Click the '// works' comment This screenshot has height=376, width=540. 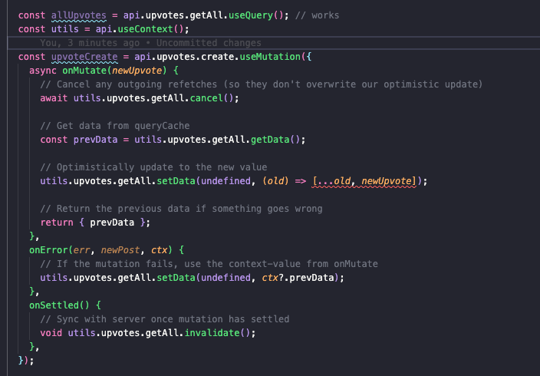pos(318,15)
